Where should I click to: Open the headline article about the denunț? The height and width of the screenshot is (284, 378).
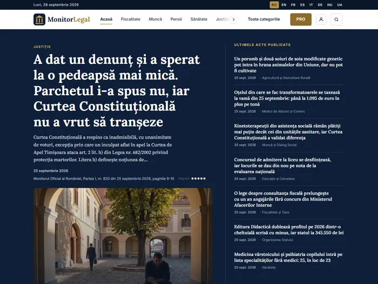tap(117, 90)
